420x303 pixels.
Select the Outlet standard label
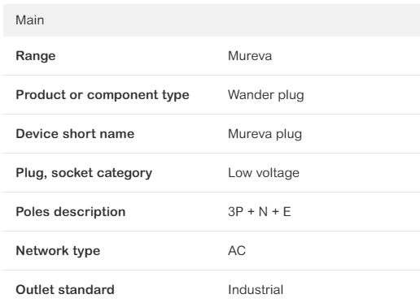pyautogui.click(x=65, y=290)
